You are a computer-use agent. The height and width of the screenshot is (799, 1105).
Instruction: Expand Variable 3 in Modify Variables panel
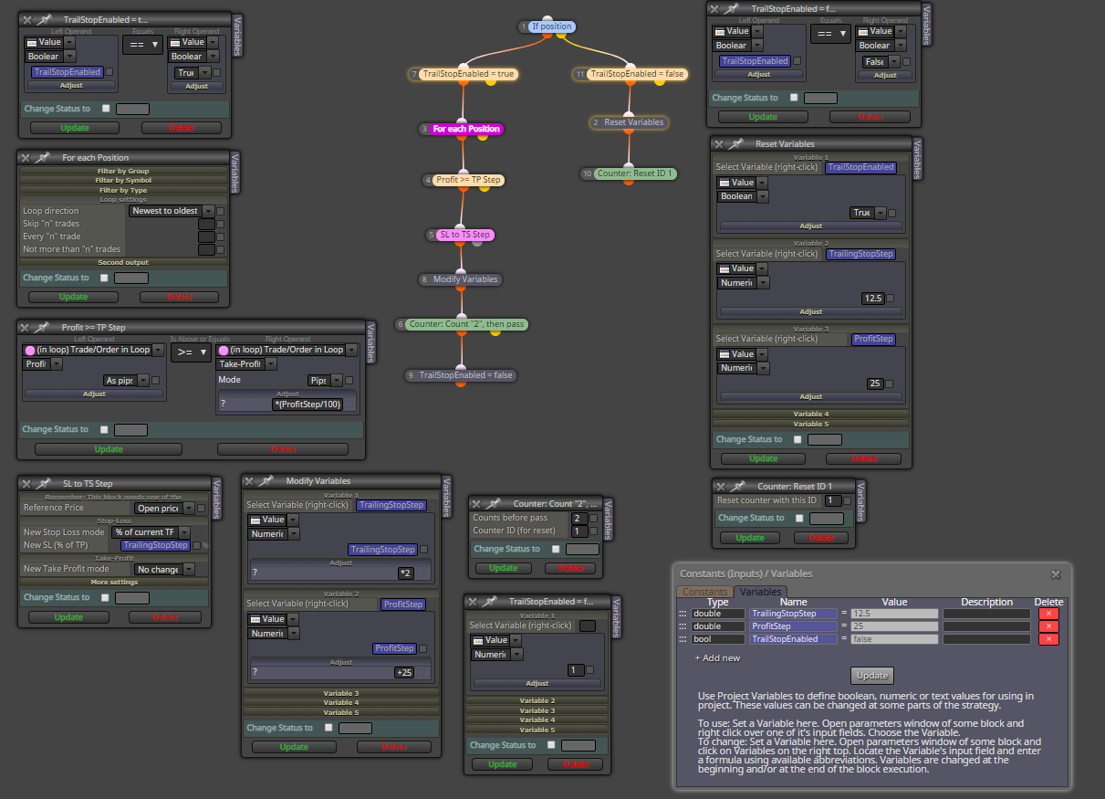pyautogui.click(x=340, y=693)
